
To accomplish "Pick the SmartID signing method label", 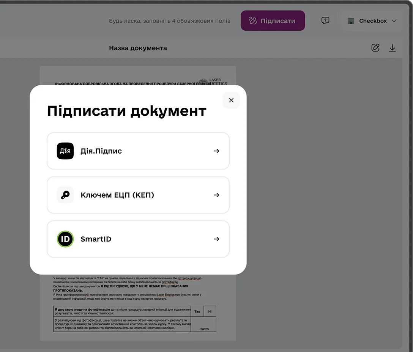I will 96,239.
